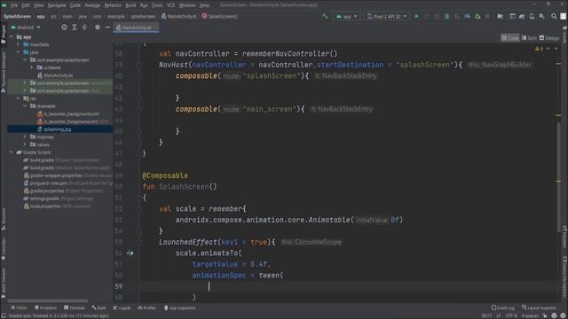Switch the editor to Code view
Screen dimensions: 568x319
tap(510, 38)
